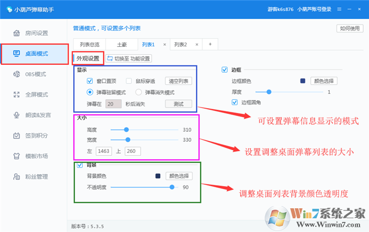This screenshot has width=369, height=232.
Task: Click 清空列表 button
Action: 178,81
